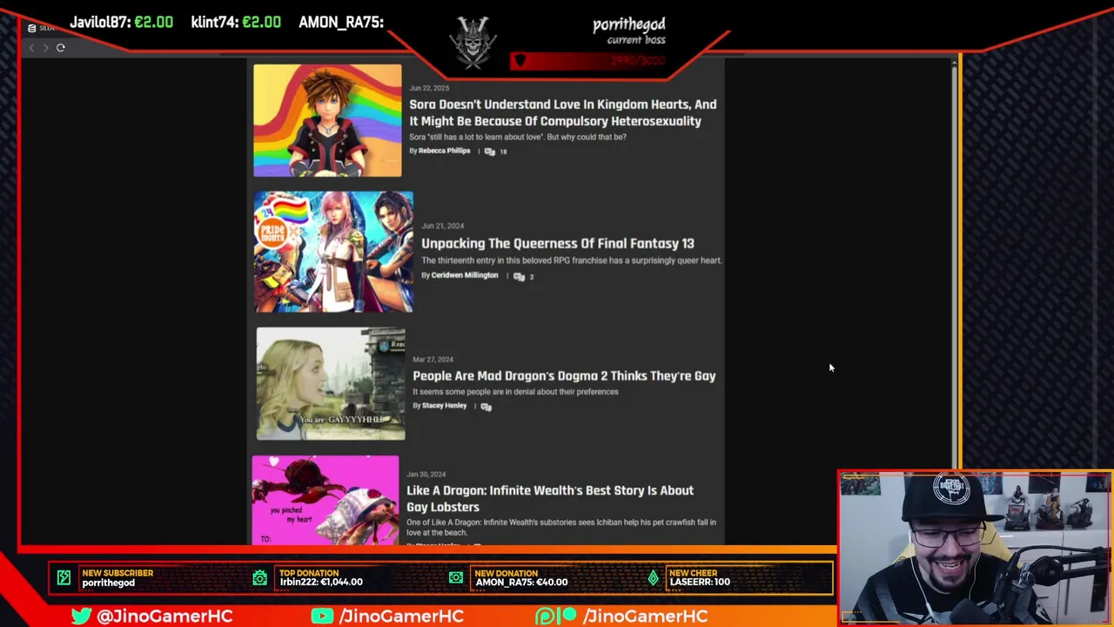Click the green social logo near last /JinoGamerHC
The image size is (1114, 627).
pyautogui.click(x=556, y=616)
